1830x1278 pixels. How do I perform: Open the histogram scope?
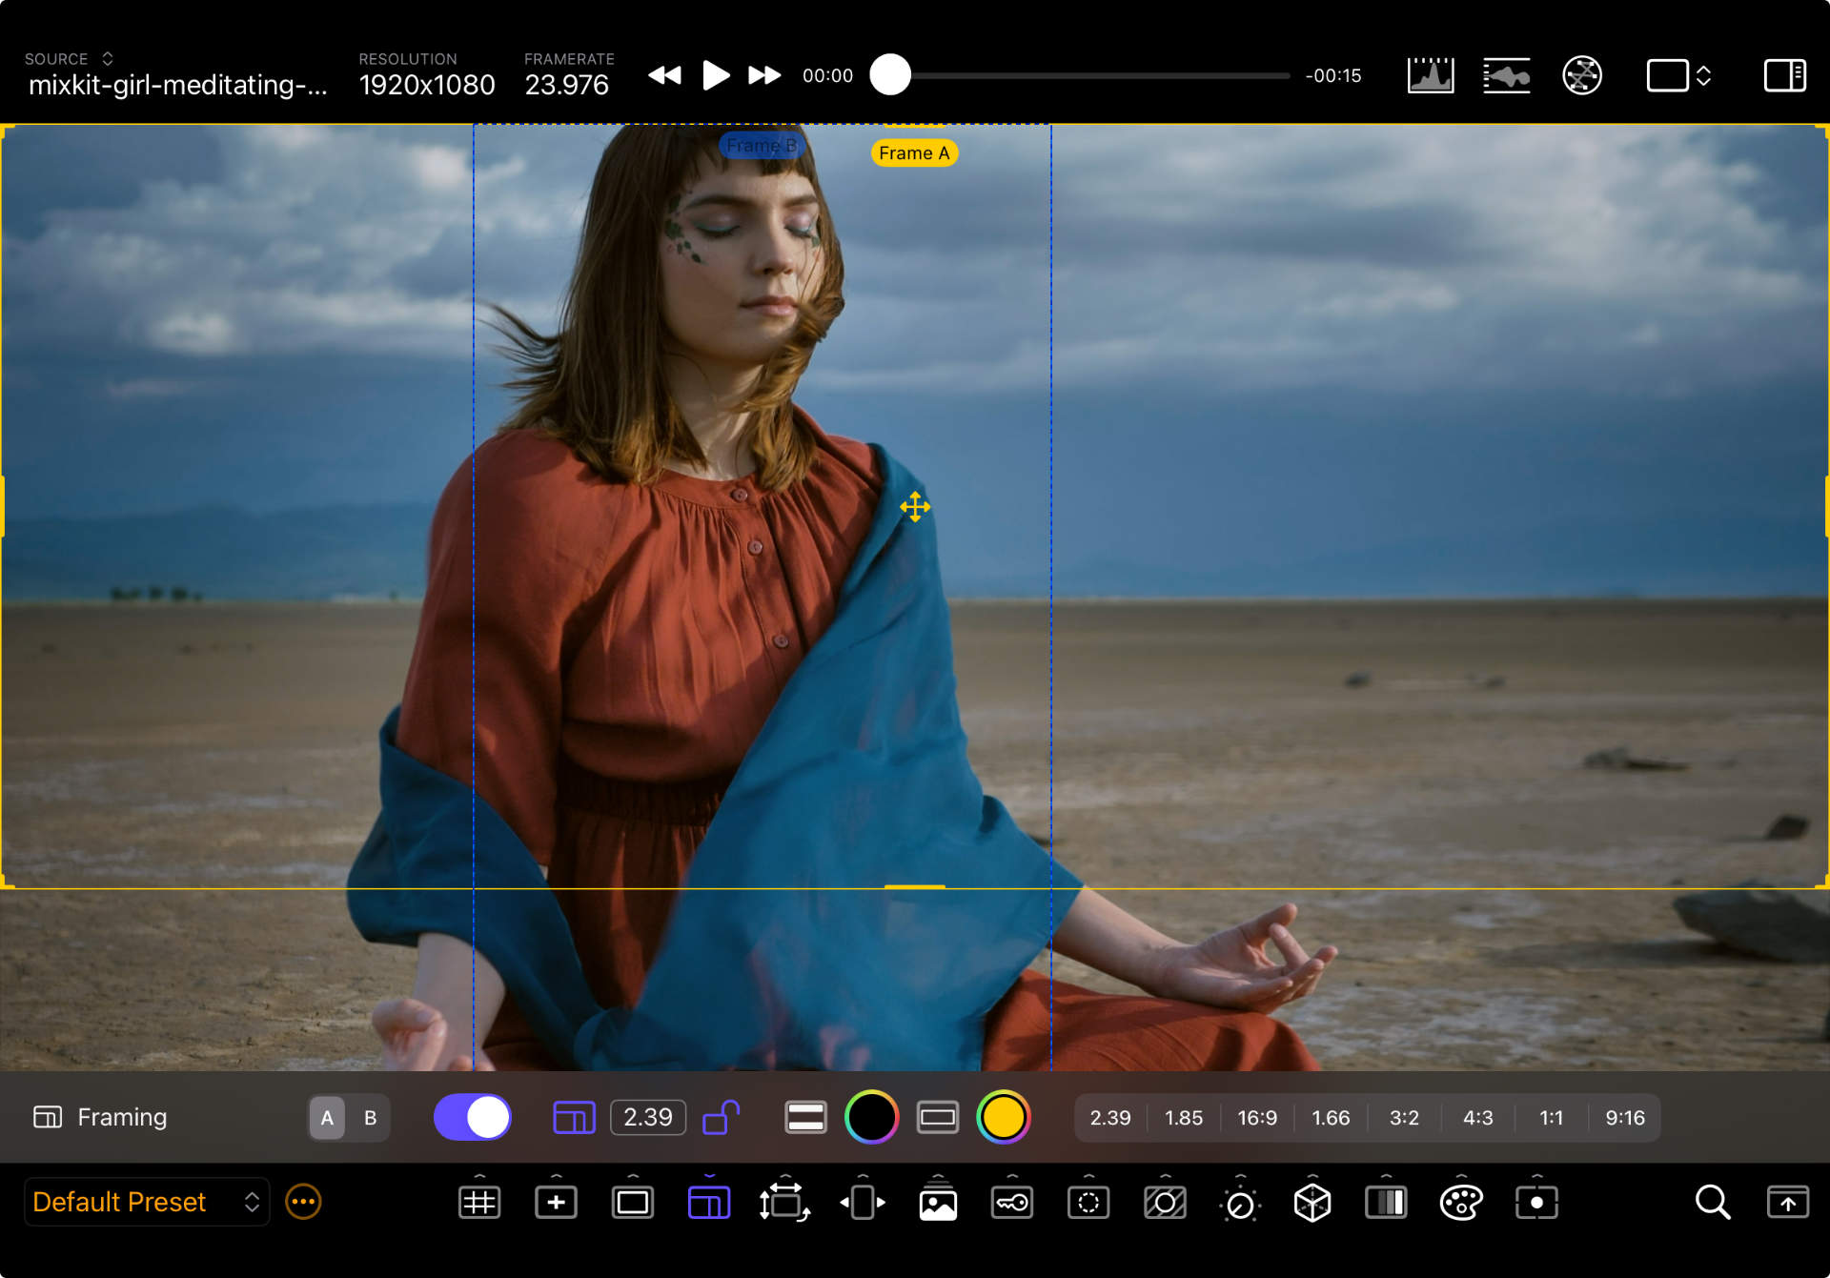tap(1430, 75)
